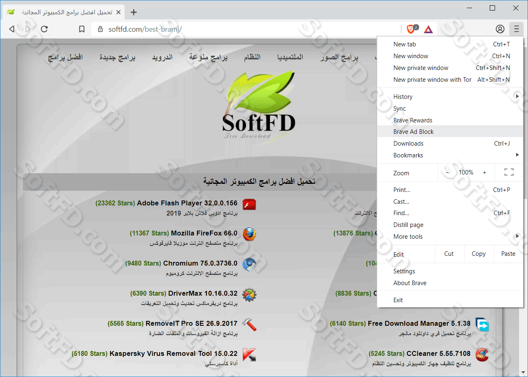View the site padlock information
The width and height of the screenshot is (528, 377).
point(100,29)
